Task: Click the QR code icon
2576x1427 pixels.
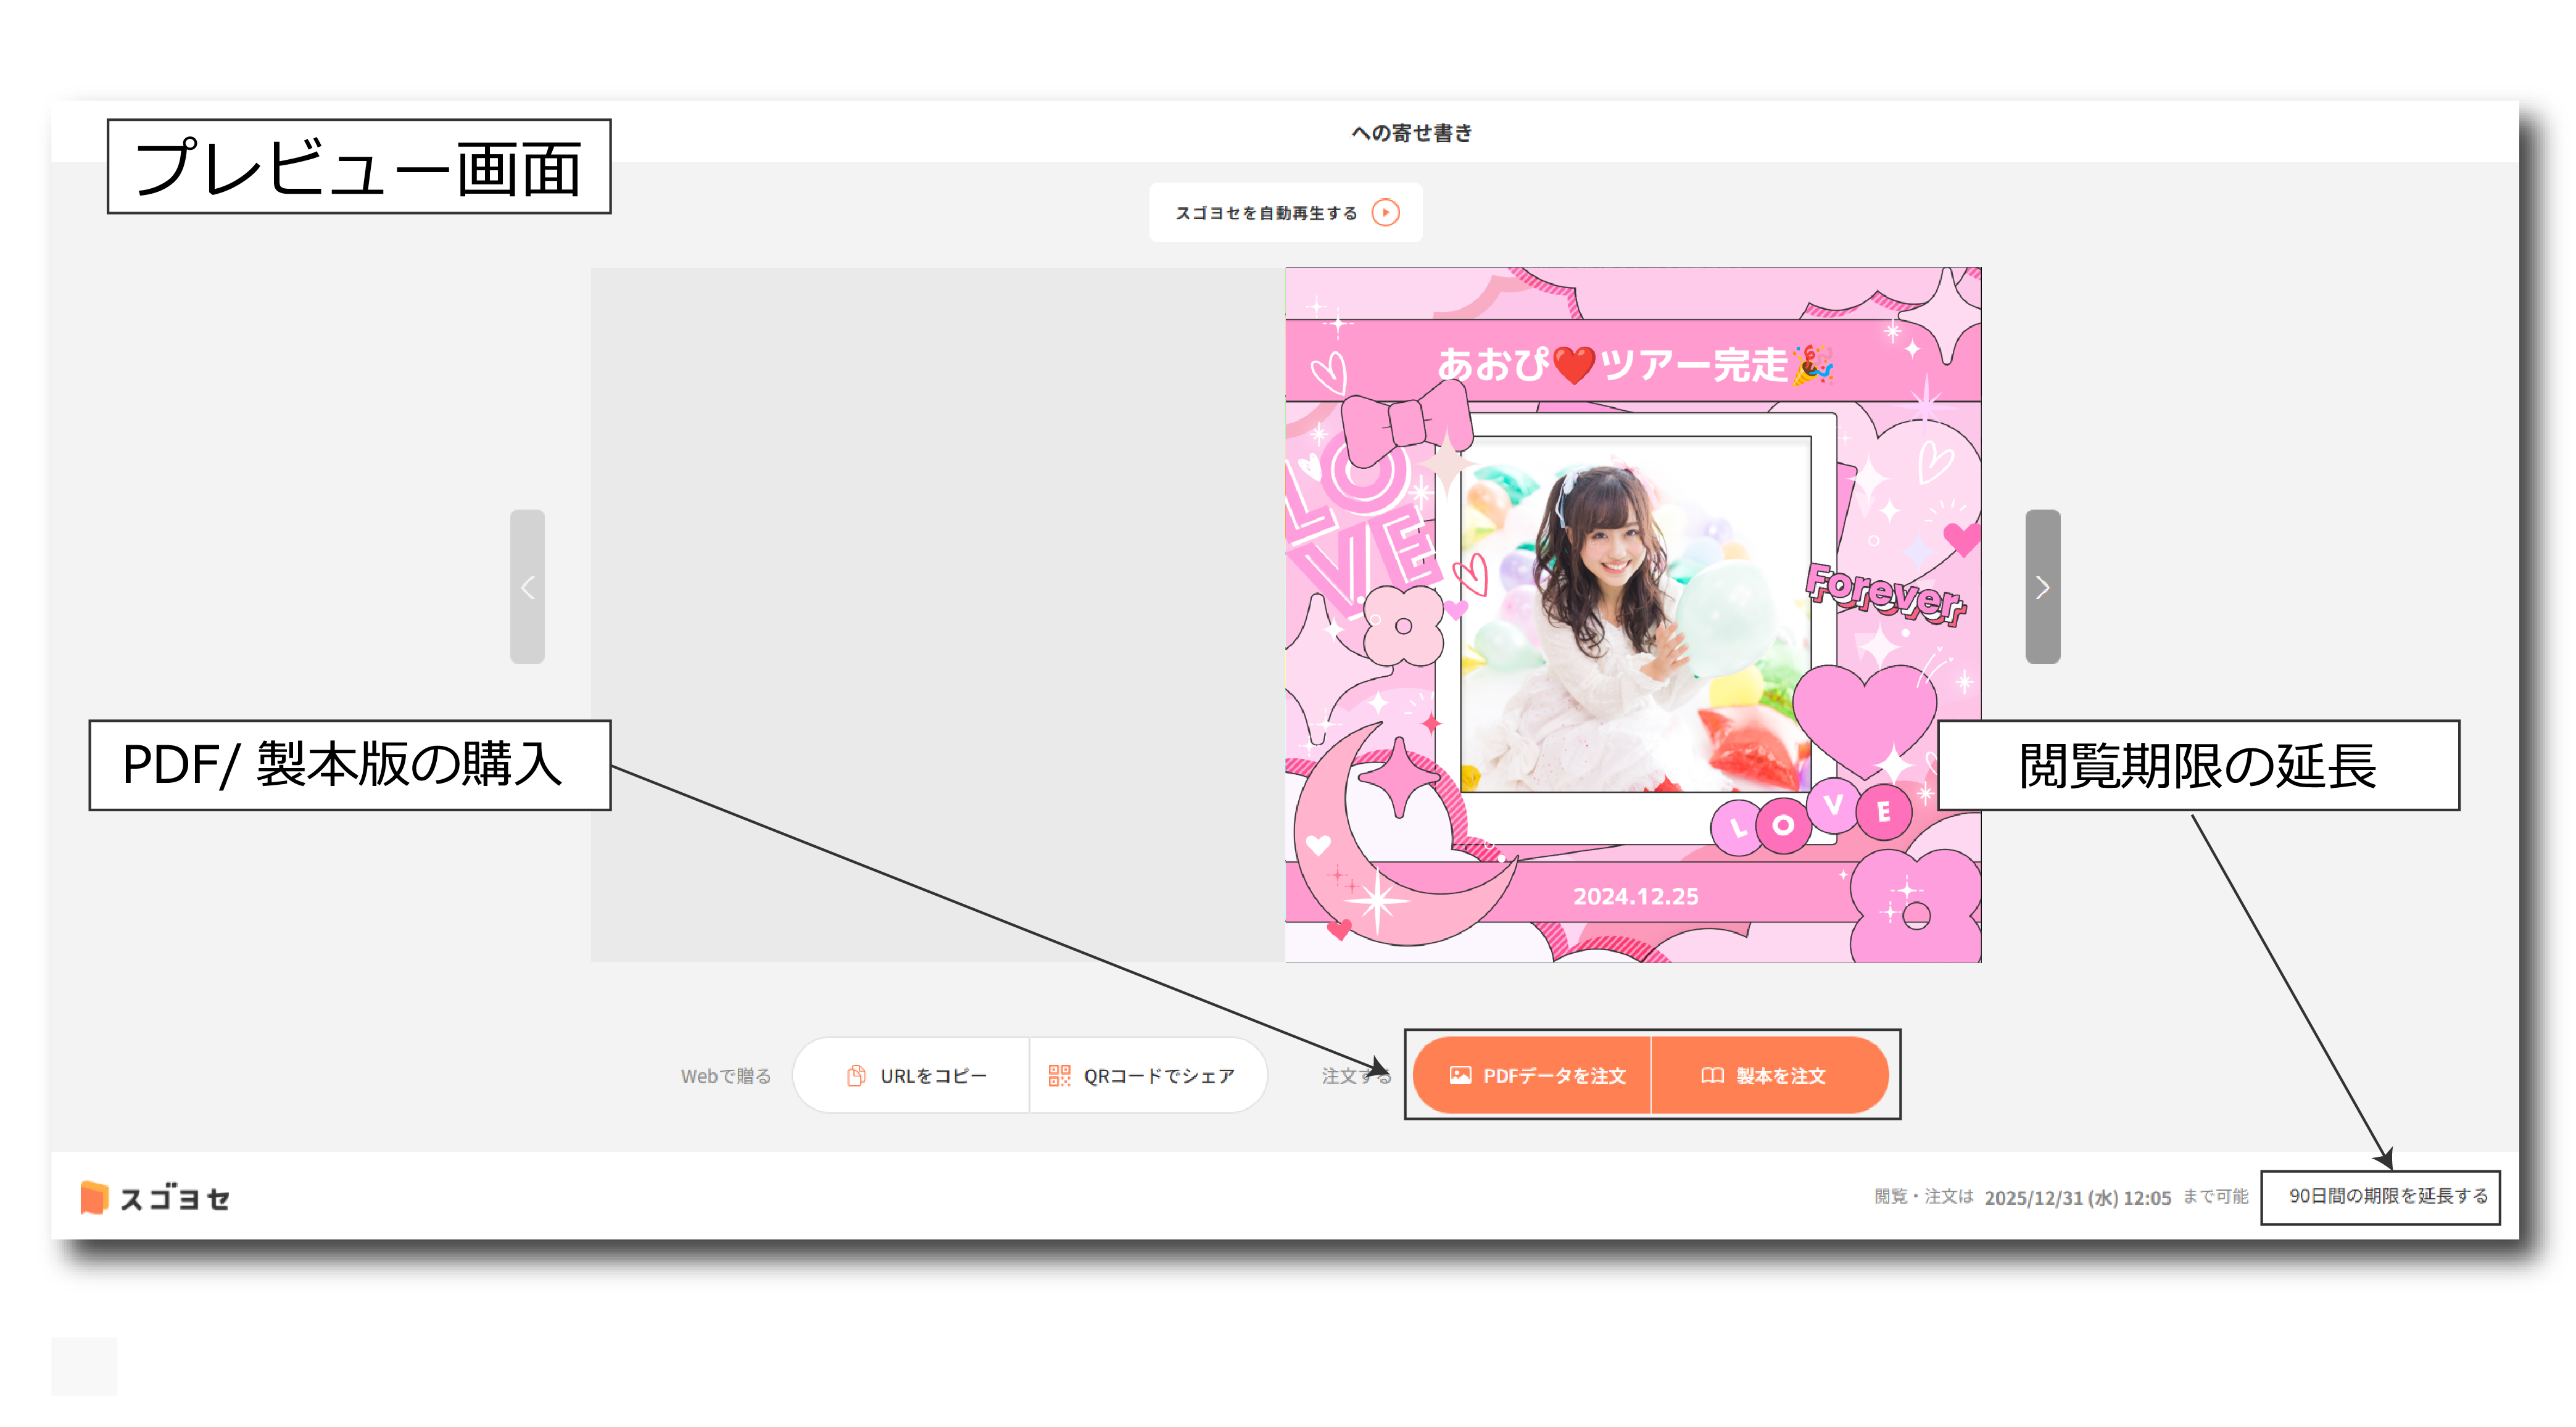Action: (1059, 1075)
